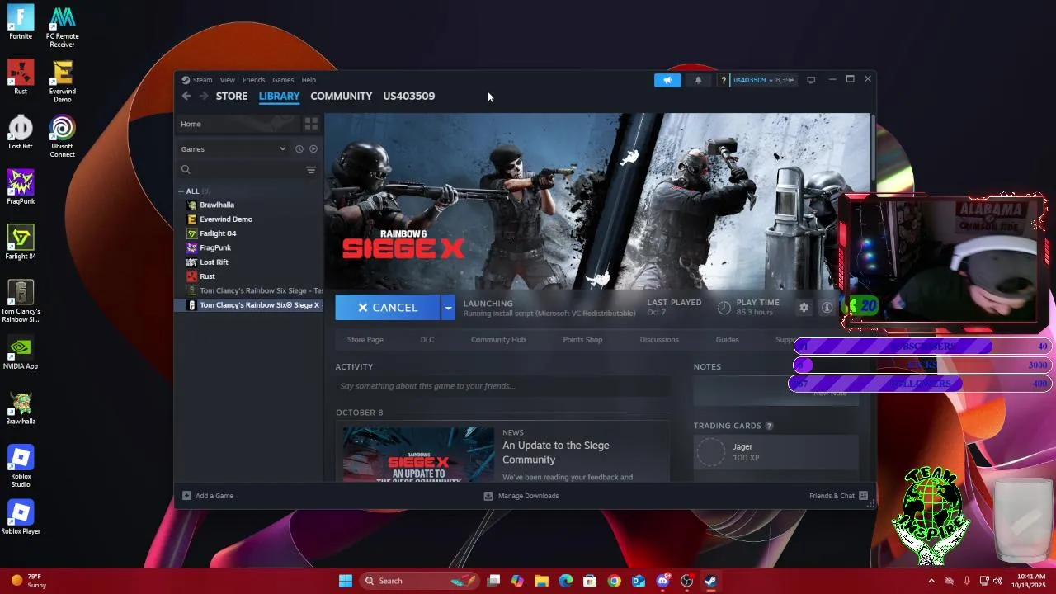Open PC Remote Receiver desktop icon

pyautogui.click(x=63, y=26)
